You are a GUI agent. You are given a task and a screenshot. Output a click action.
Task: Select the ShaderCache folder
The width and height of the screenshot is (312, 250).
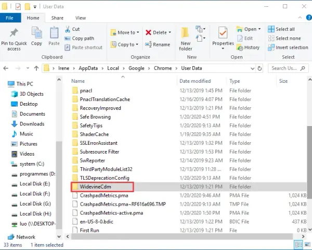(x=94, y=134)
